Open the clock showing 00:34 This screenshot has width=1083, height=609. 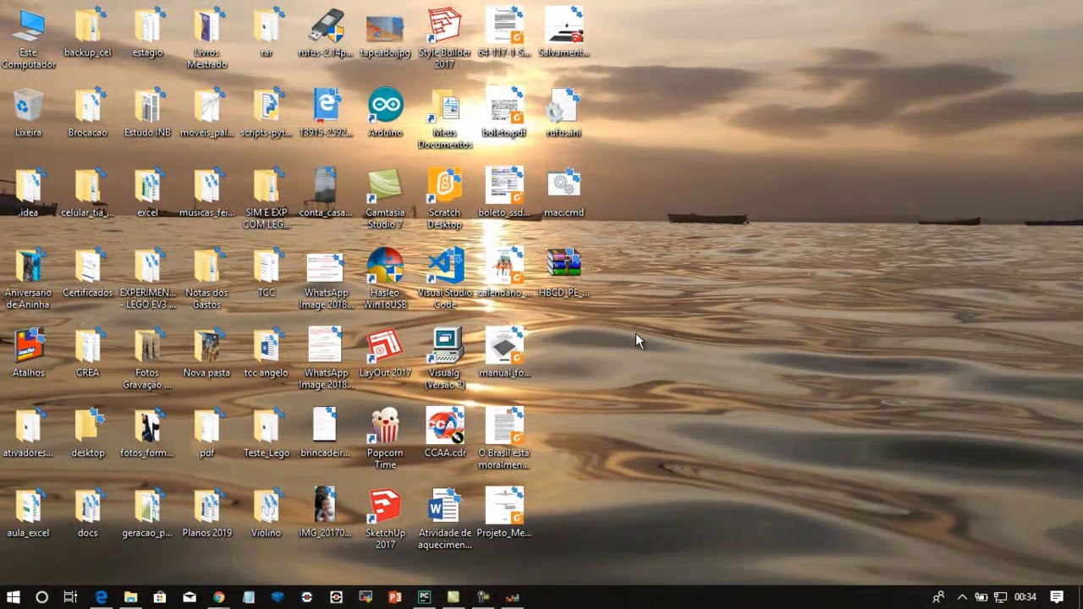(1025, 597)
